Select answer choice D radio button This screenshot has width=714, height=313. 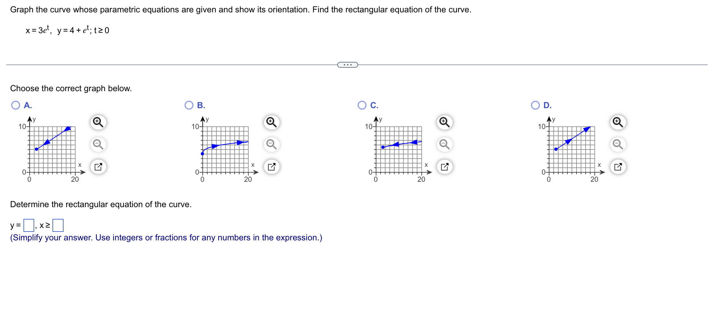535,105
